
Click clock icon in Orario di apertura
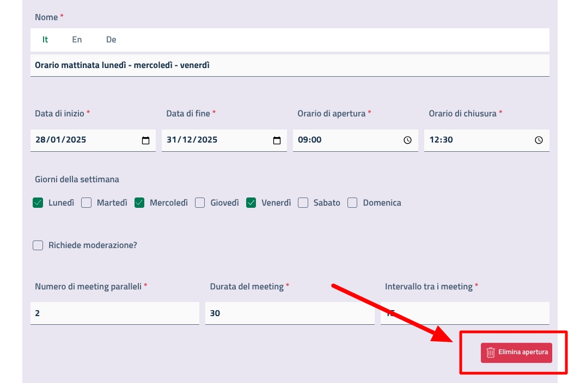coord(407,140)
